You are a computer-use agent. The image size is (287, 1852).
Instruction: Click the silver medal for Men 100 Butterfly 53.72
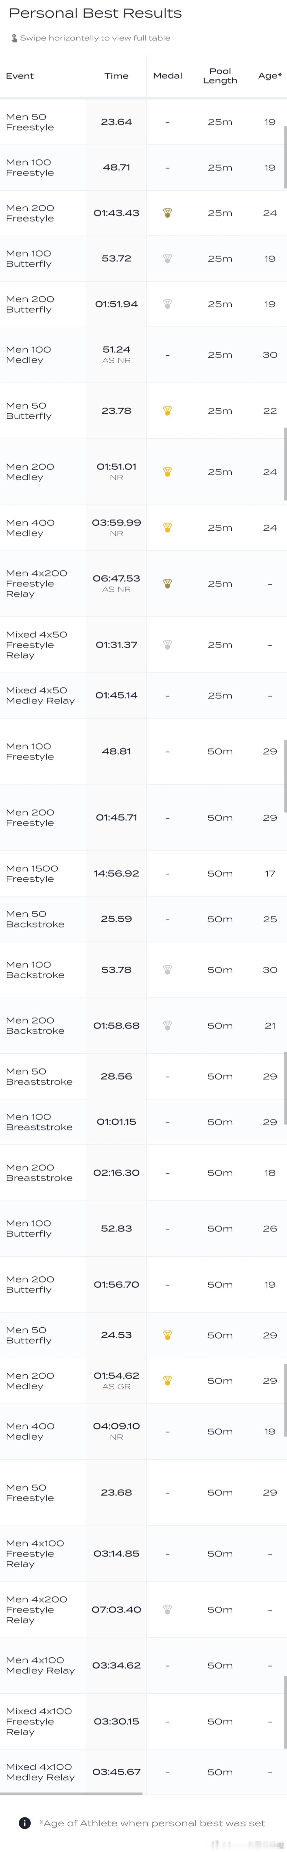click(167, 258)
